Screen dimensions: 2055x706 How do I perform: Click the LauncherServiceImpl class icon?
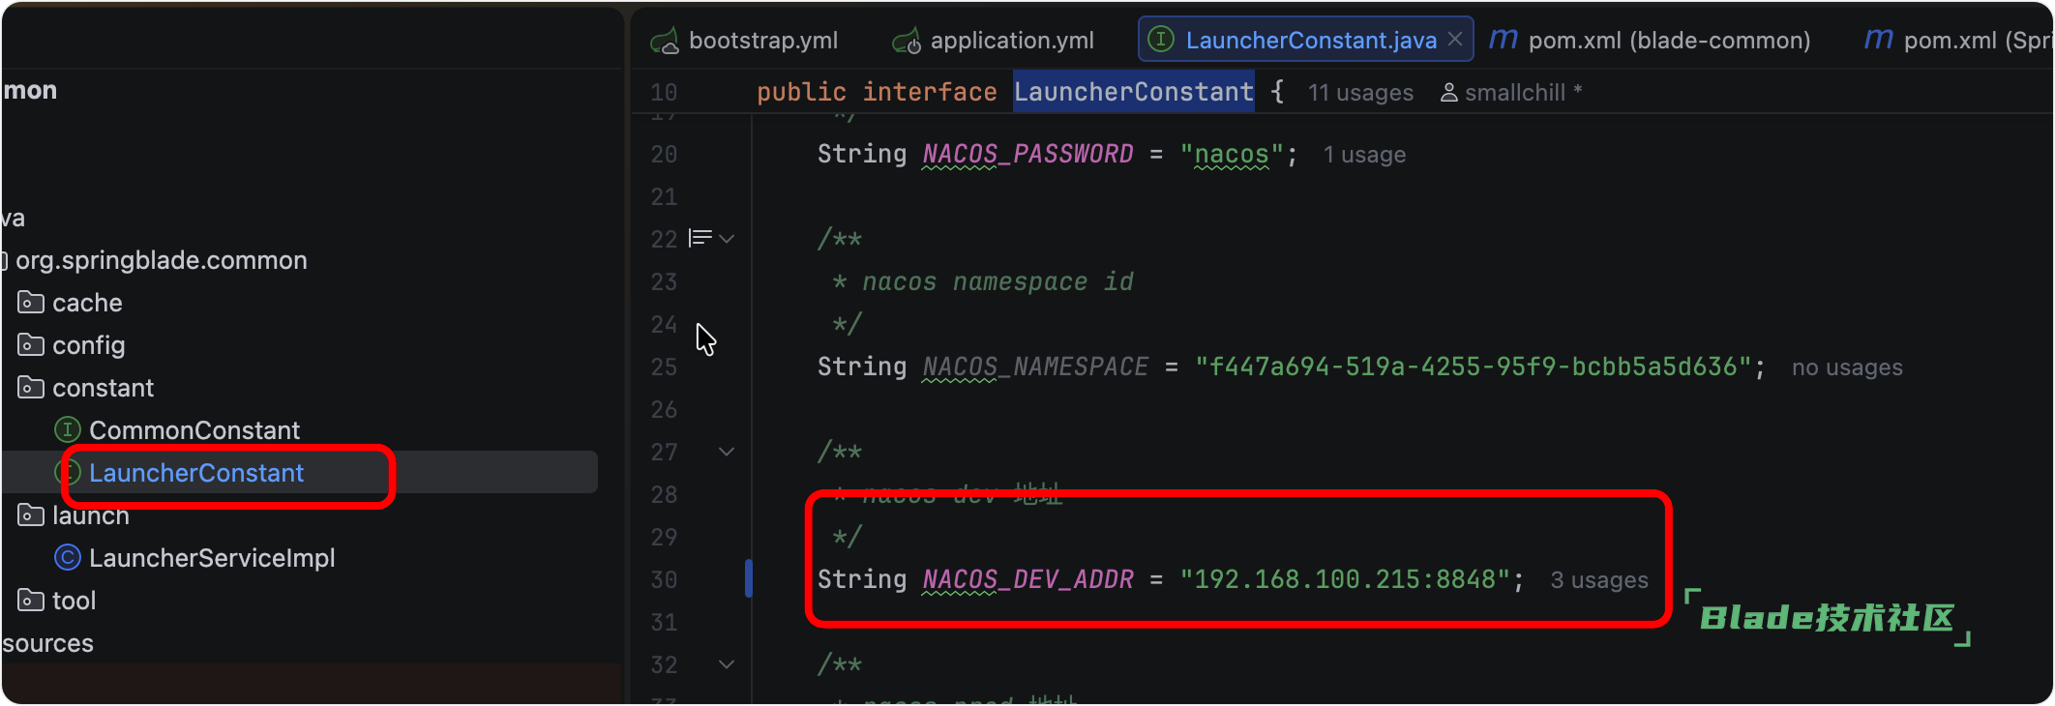coord(68,558)
